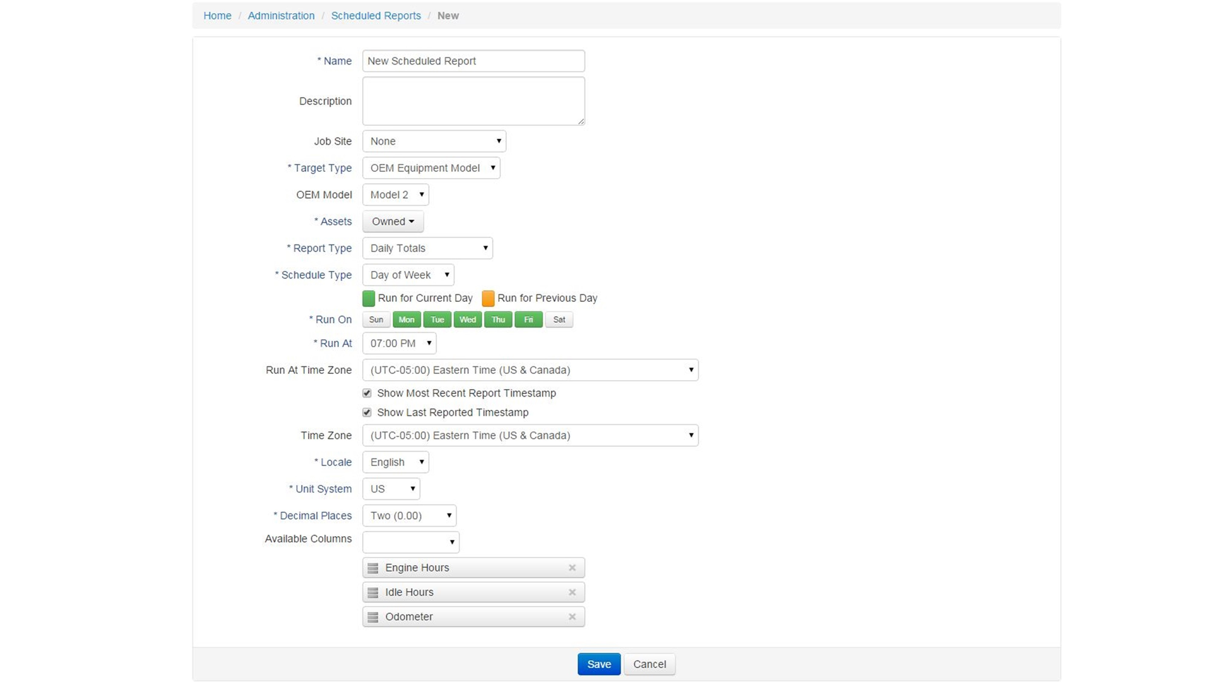The image size is (1212, 682).
Task: Open the Available Columns dropdown
Action: point(411,542)
